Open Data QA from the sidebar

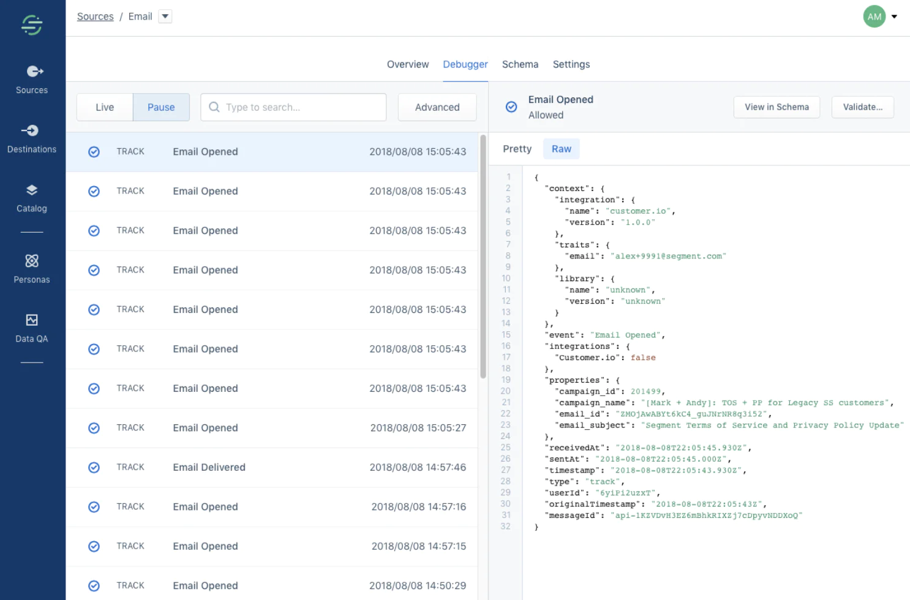pyautogui.click(x=31, y=328)
